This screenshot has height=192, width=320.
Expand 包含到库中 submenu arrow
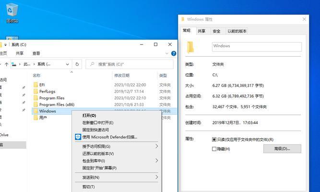tap(156, 160)
